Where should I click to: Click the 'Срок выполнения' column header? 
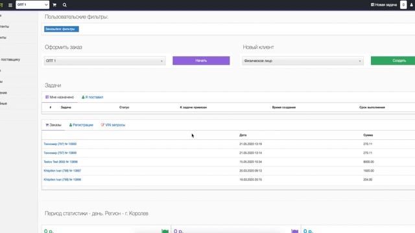[x=372, y=107]
